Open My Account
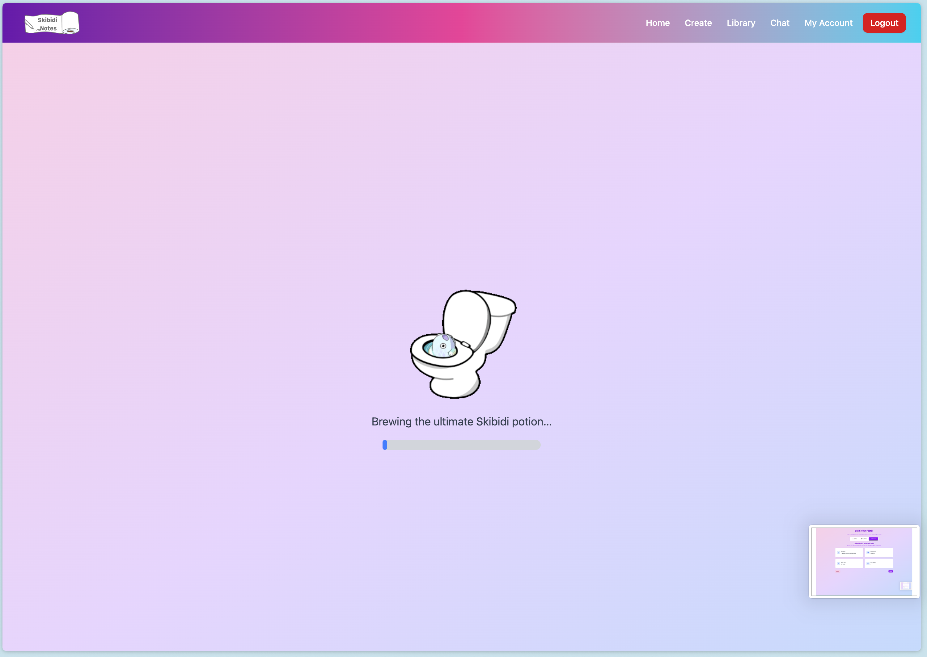Image resolution: width=927 pixels, height=657 pixels. tap(828, 23)
